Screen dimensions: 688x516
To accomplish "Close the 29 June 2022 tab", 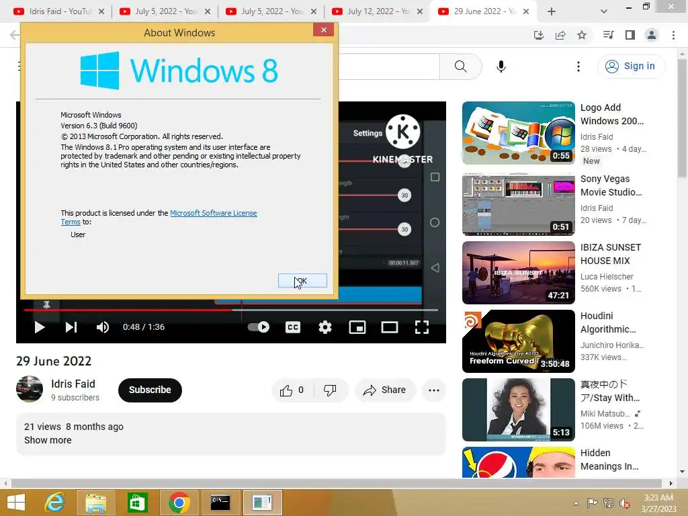I will pos(526,11).
